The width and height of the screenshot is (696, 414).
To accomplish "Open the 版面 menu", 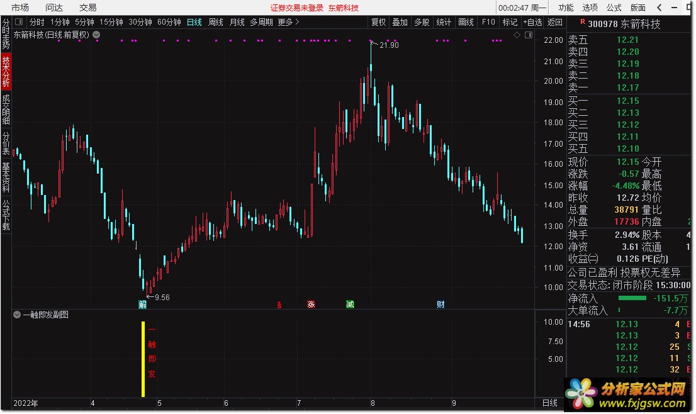I will click(638, 8).
